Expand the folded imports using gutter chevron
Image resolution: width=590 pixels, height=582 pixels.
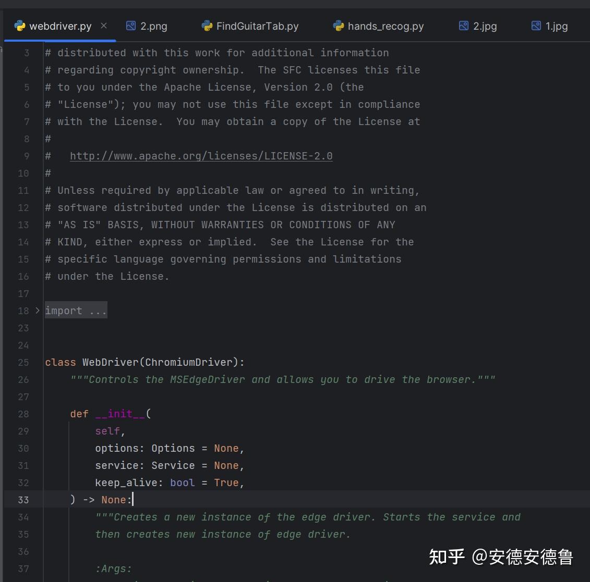click(x=37, y=311)
